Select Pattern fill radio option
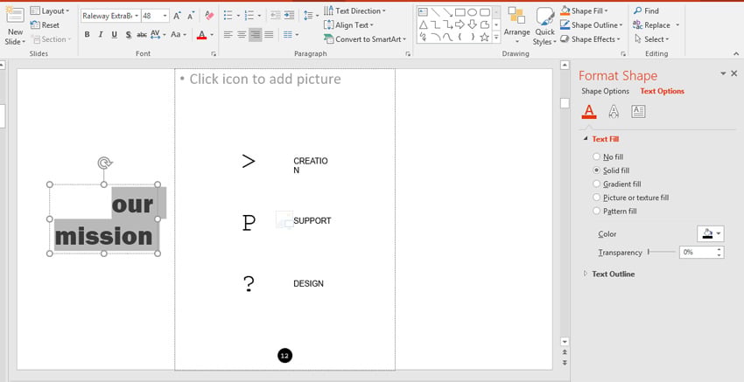The width and height of the screenshot is (744, 382). click(597, 212)
